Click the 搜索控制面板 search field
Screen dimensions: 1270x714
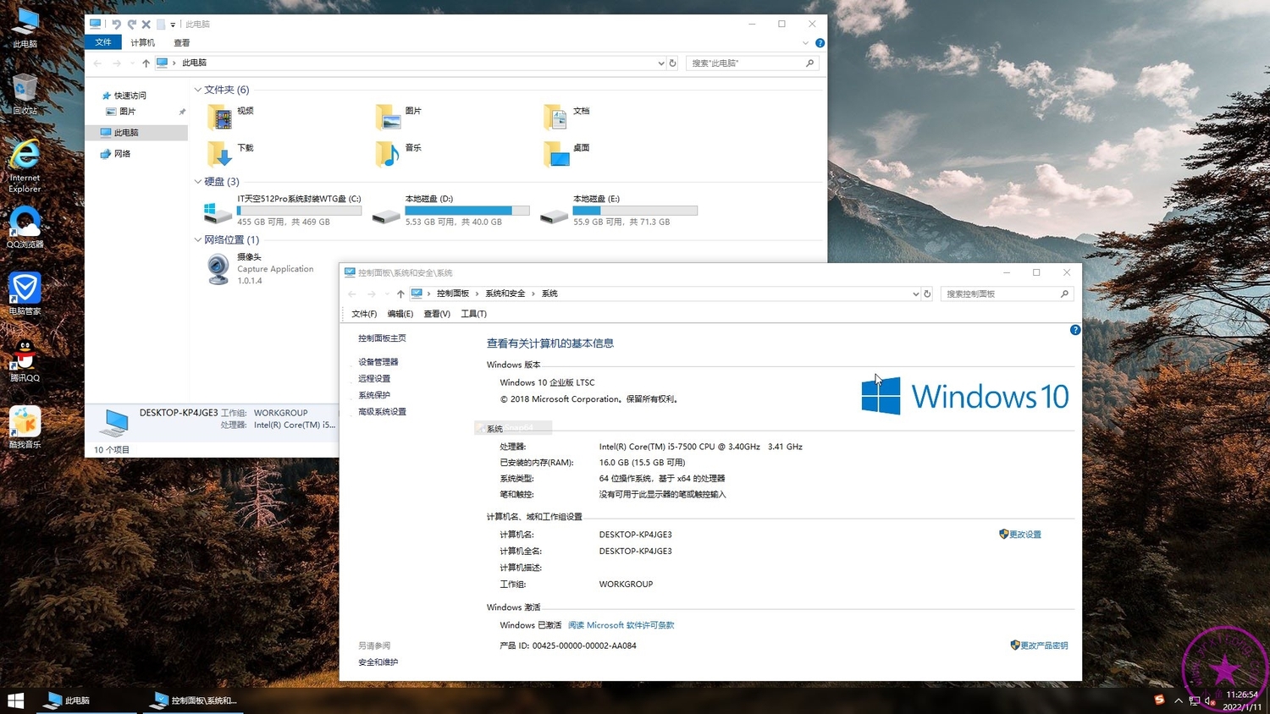(1007, 294)
